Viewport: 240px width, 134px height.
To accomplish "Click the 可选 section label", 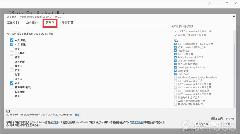I will click(176, 40).
